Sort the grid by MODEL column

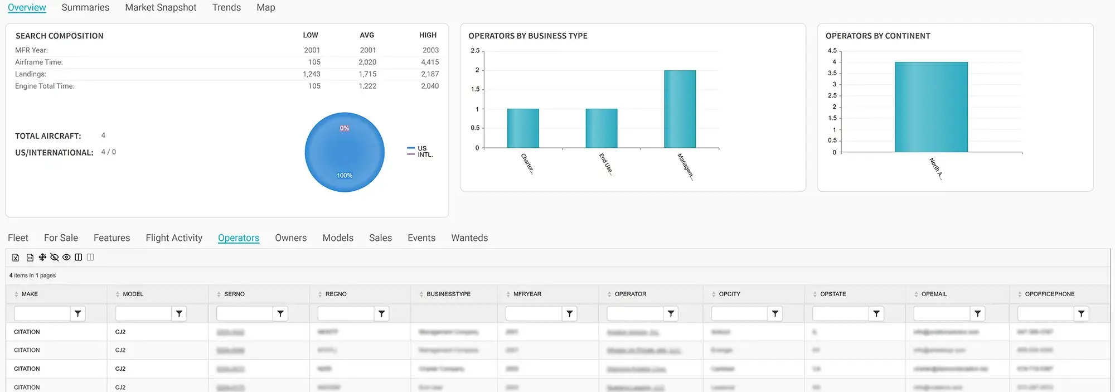click(133, 294)
